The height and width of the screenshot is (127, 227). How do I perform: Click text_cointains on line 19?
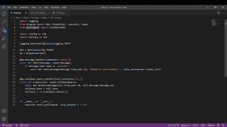(64, 79)
